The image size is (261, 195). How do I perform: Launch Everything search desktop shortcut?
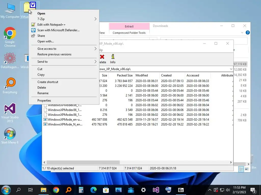pos(10,86)
